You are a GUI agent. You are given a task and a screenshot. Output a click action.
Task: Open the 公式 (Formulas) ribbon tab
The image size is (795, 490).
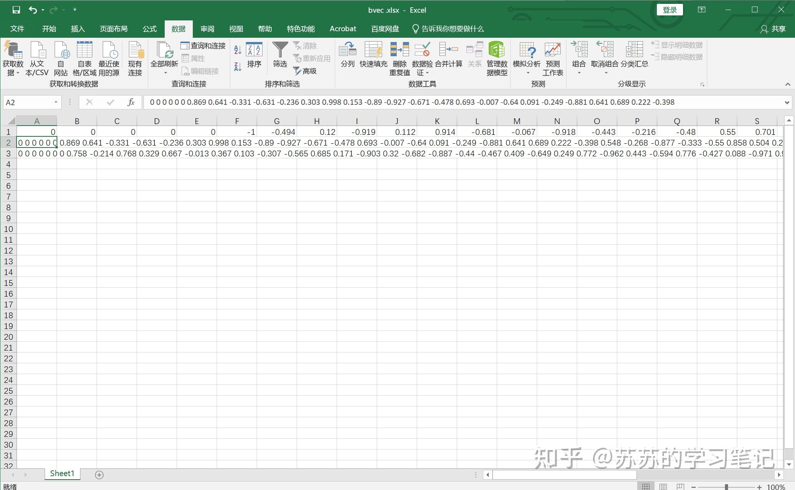[x=149, y=29]
